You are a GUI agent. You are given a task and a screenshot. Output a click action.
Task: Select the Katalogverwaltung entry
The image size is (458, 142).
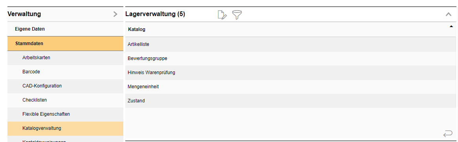66,128
